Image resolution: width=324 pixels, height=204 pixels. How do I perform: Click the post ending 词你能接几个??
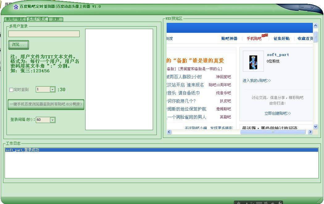tap(181, 101)
